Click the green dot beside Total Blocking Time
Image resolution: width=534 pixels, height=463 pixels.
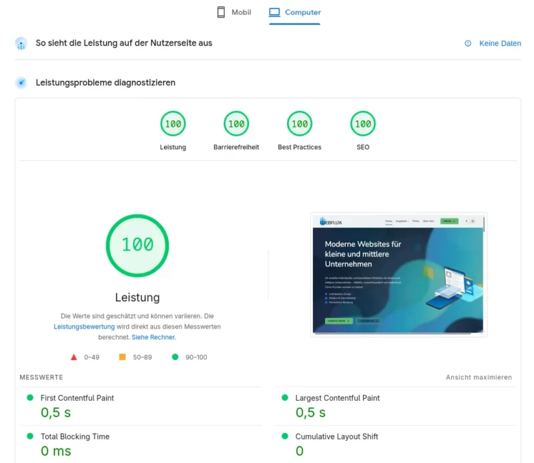click(x=30, y=436)
